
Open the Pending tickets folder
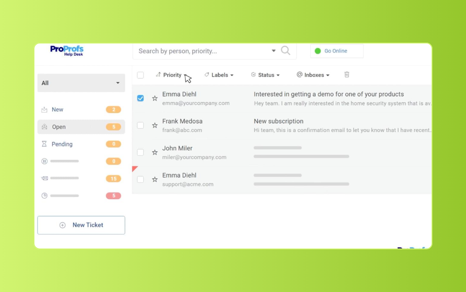point(81,144)
